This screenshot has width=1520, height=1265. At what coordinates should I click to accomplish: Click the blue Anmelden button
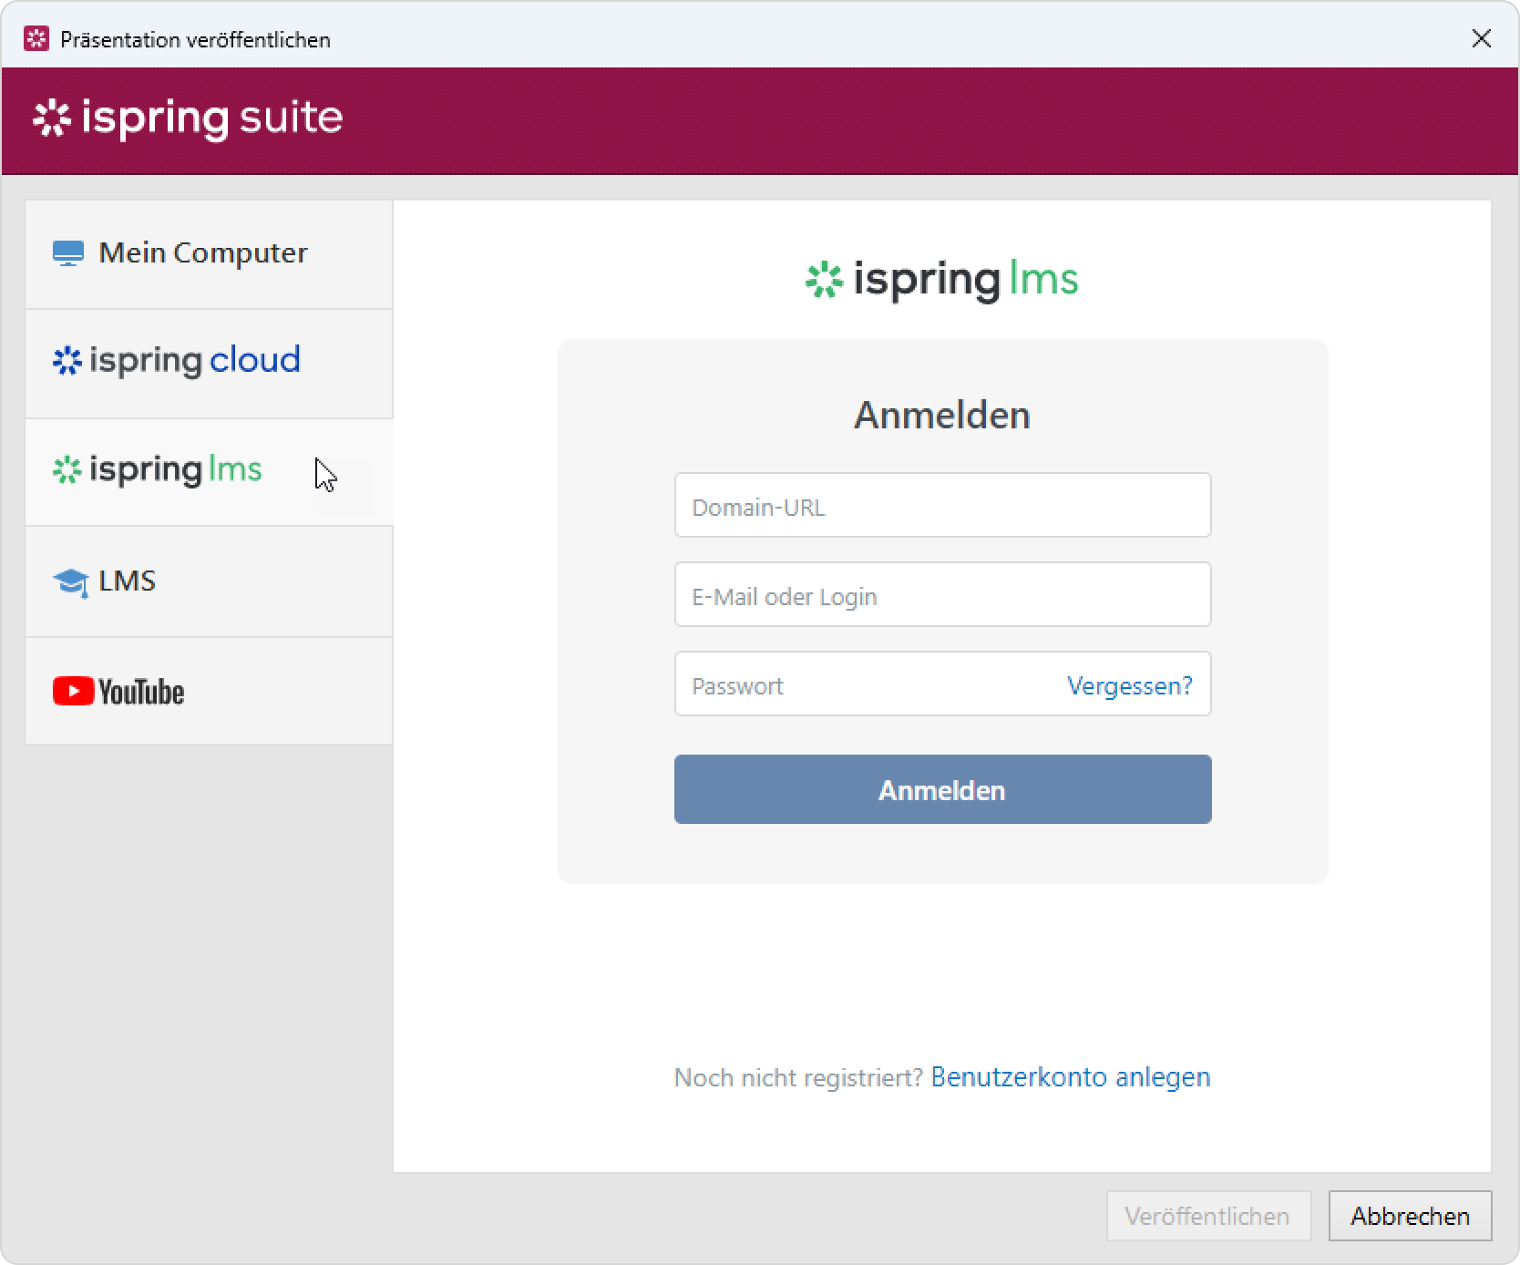[942, 789]
